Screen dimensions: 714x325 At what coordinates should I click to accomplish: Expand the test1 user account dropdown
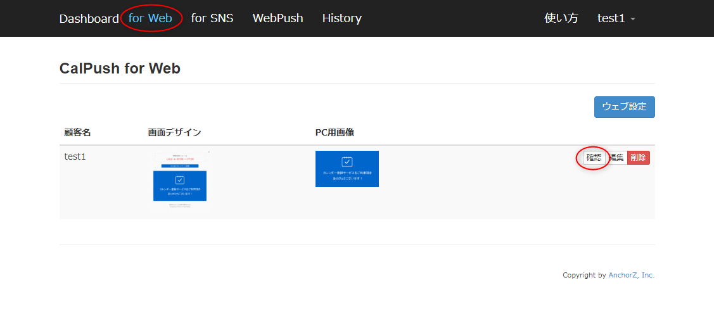coord(616,18)
